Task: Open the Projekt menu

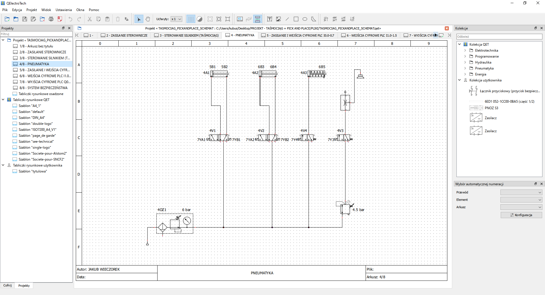Action: tap(32, 10)
